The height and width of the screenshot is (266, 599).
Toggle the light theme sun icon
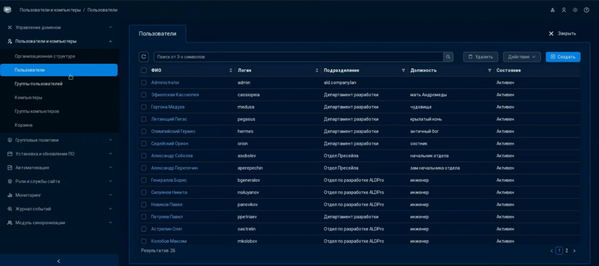pos(575,10)
